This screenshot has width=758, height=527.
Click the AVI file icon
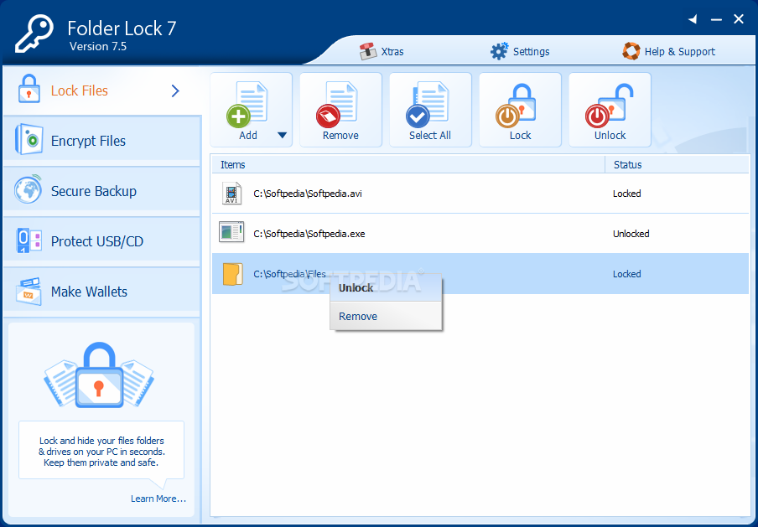(232, 194)
